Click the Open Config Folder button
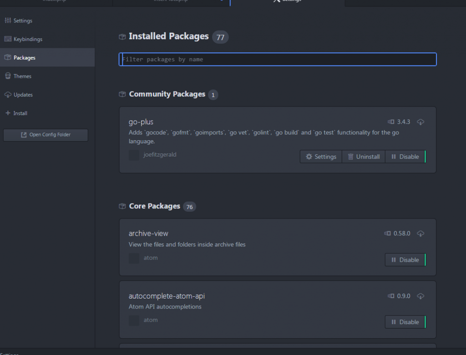 click(x=46, y=135)
